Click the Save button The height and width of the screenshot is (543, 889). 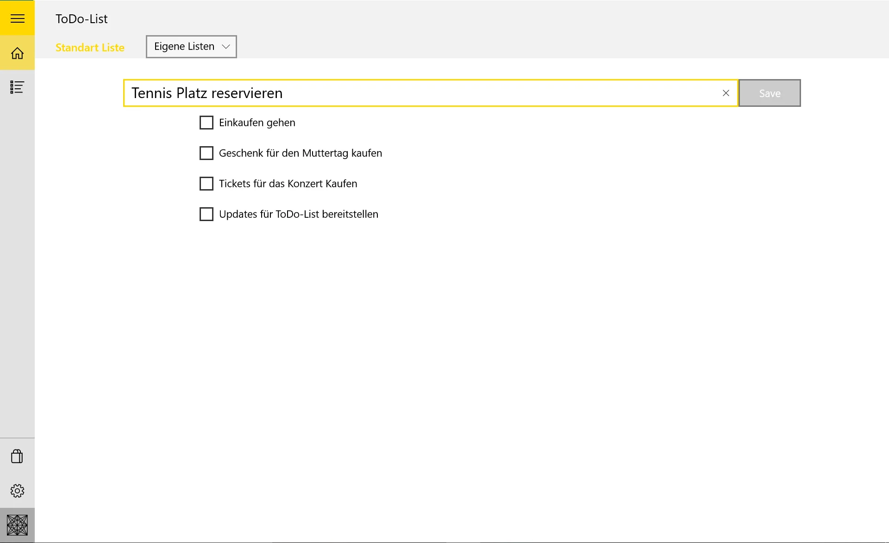point(770,93)
